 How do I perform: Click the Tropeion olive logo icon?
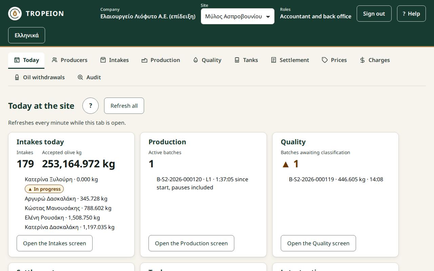[15, 14]
